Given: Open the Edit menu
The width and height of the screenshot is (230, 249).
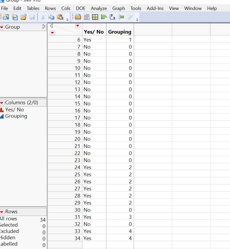Looking at the screenshot, I should point(17,8).
